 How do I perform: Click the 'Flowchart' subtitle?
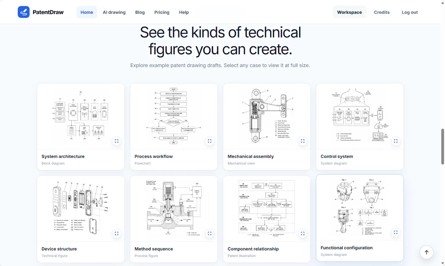click(x=143, y=163)
